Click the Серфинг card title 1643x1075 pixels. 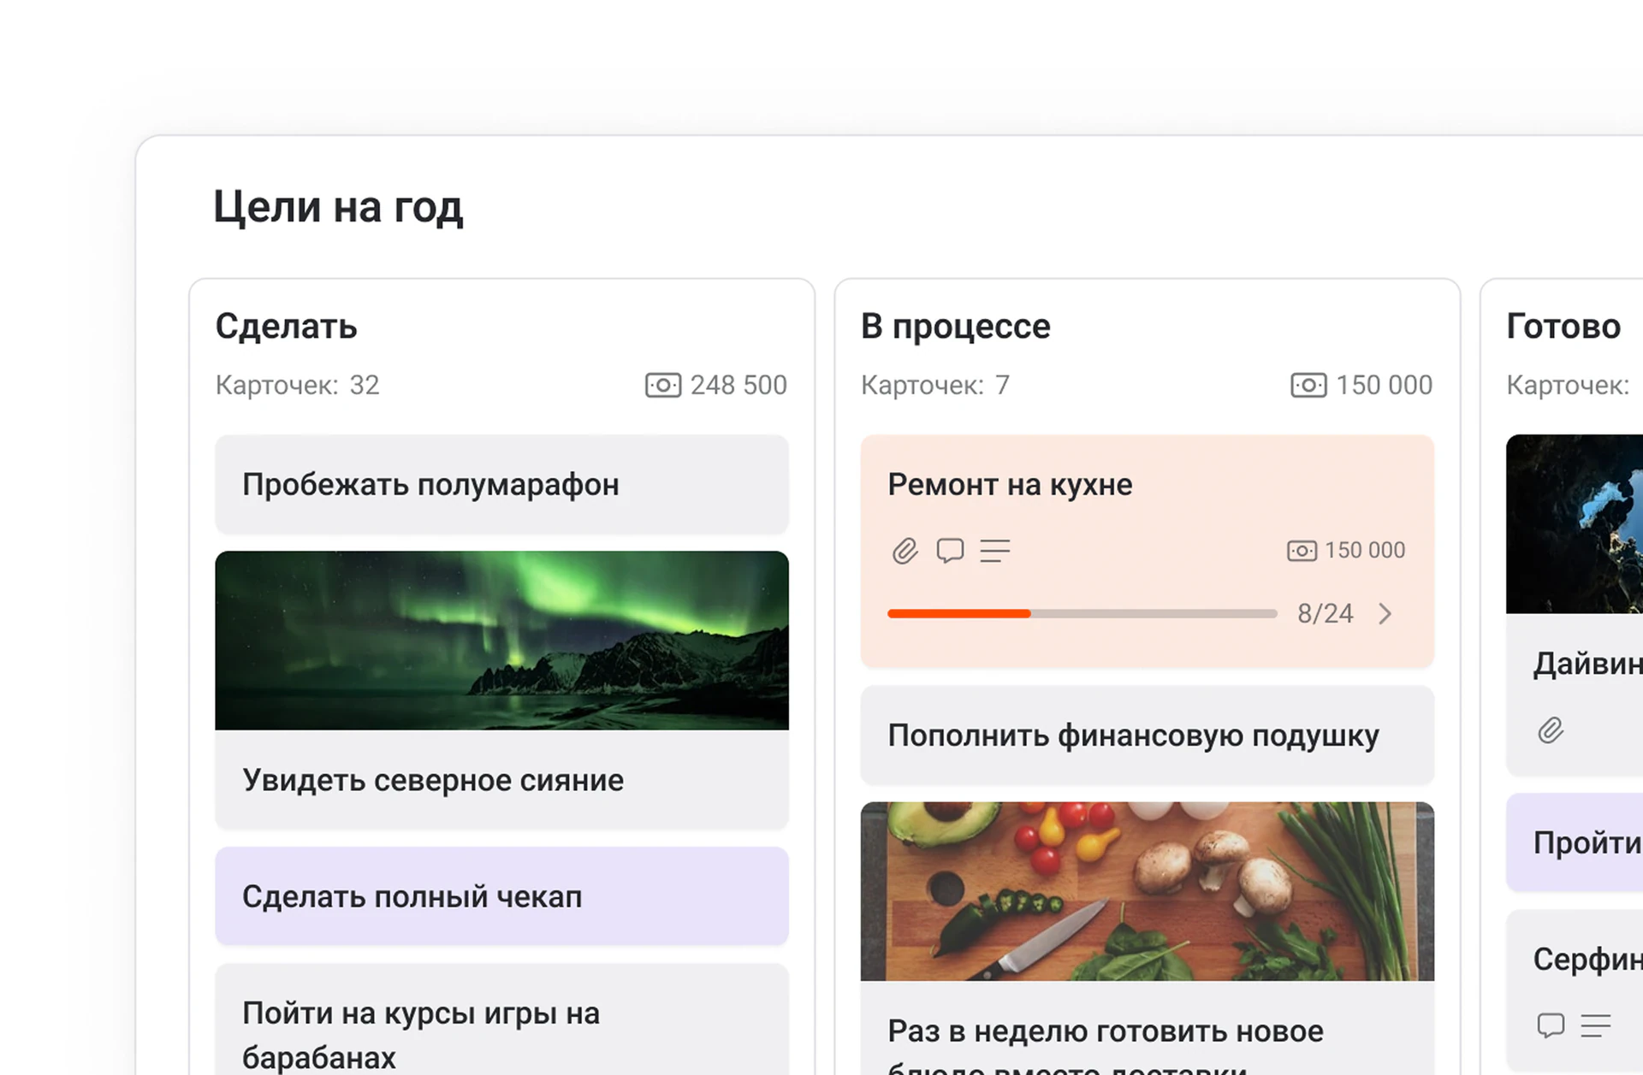(x=1587, y=960)
